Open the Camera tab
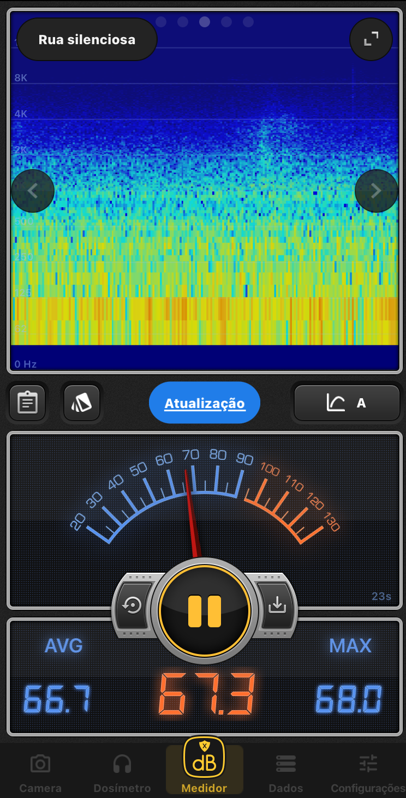 coord(40,772)
